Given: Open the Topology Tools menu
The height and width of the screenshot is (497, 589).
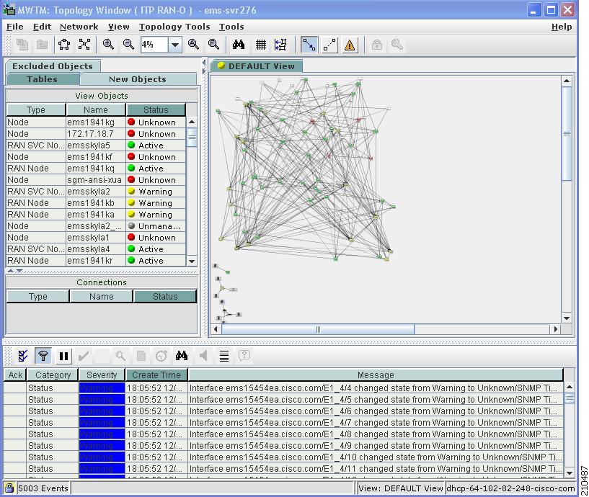Looking at the screenshot, I should tap(174, 27).
